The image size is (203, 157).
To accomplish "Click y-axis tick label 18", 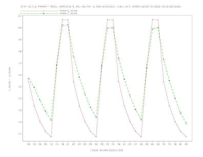I will [20, 51].
